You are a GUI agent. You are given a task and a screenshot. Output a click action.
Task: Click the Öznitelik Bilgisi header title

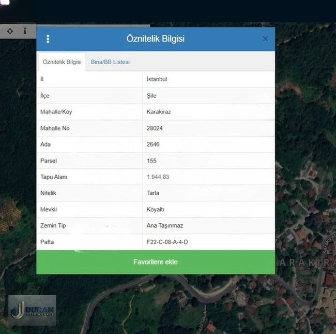(156, 39)
